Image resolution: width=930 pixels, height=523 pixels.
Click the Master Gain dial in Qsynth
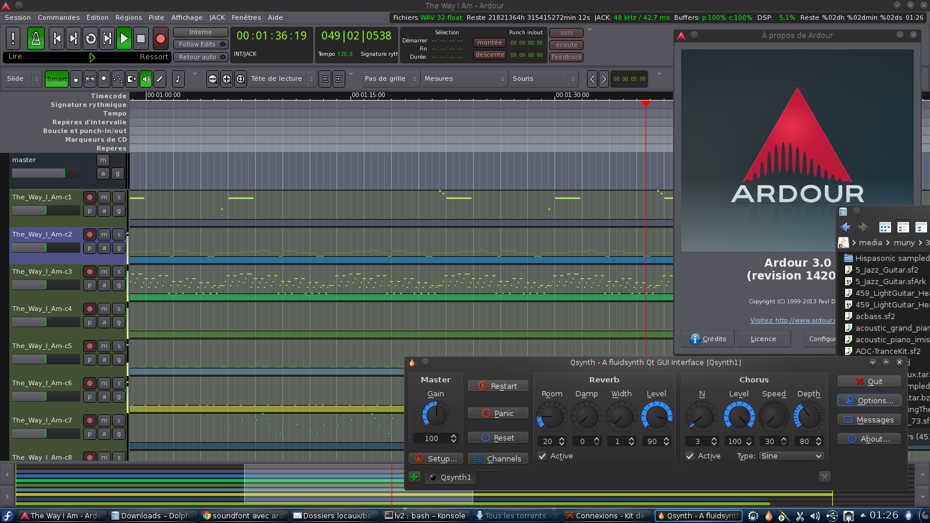(x=435, y=415)
